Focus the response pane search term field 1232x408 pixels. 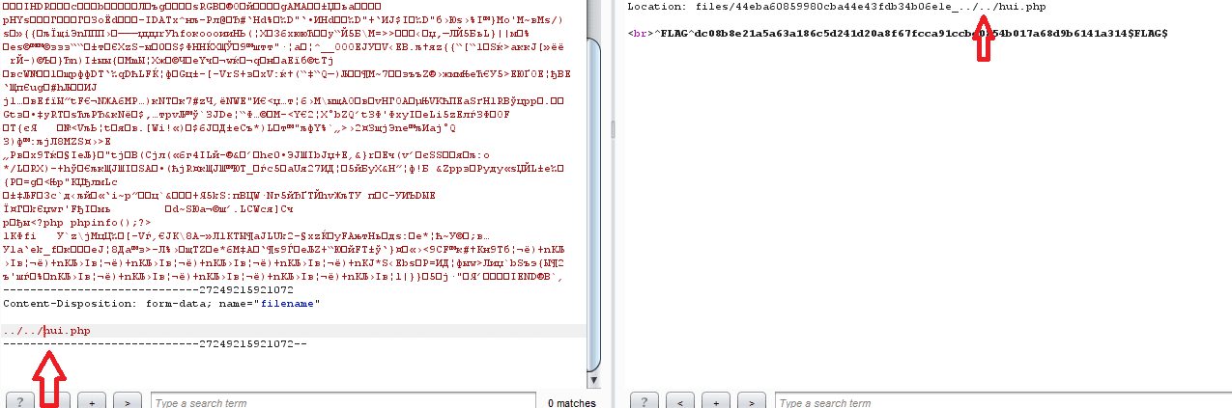1003,400
